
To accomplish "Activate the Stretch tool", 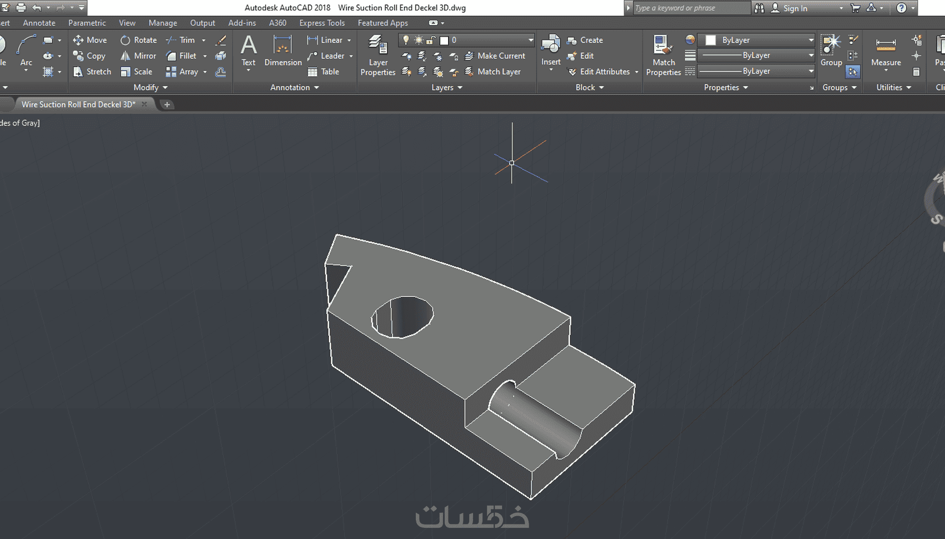I will click(92, 72).
